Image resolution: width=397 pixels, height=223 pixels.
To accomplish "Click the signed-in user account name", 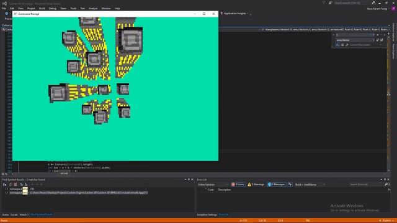I will pyautogui.click(x=377, y=9).
